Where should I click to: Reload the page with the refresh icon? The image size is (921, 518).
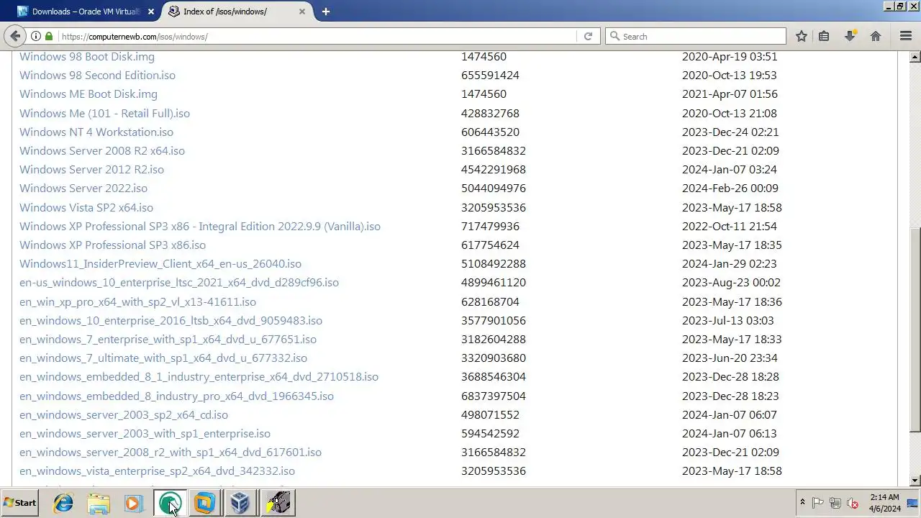click(x=588, y=36)
